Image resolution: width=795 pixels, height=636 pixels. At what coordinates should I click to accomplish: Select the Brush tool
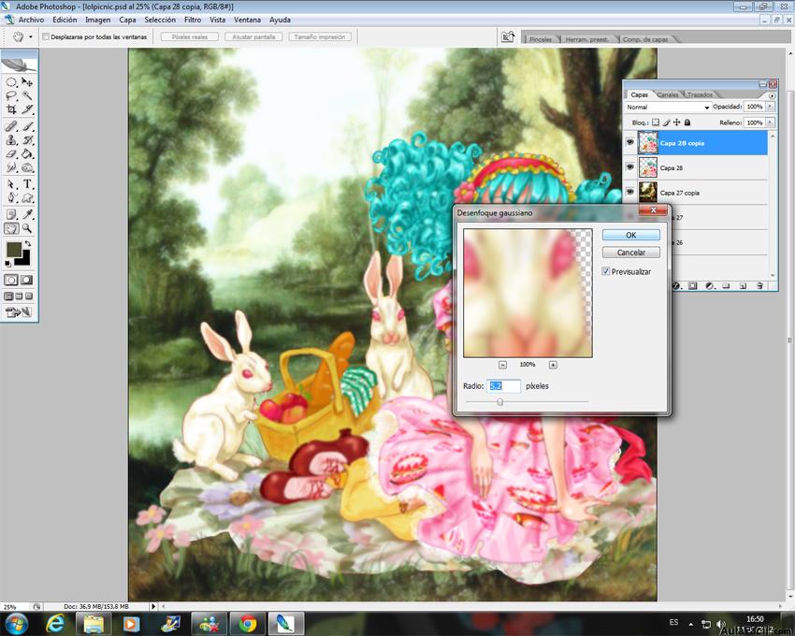click(27, 126)
